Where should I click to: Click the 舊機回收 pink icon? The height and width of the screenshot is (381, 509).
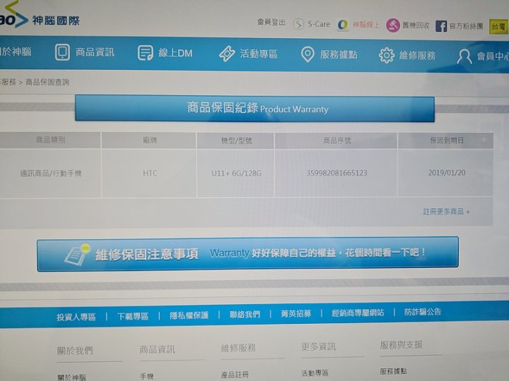coord(393,25)
